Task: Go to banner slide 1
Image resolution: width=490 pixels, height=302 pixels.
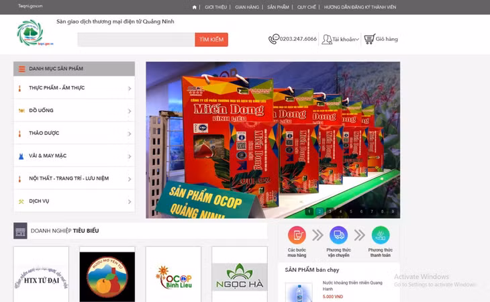Action: [x=309, y=211]
